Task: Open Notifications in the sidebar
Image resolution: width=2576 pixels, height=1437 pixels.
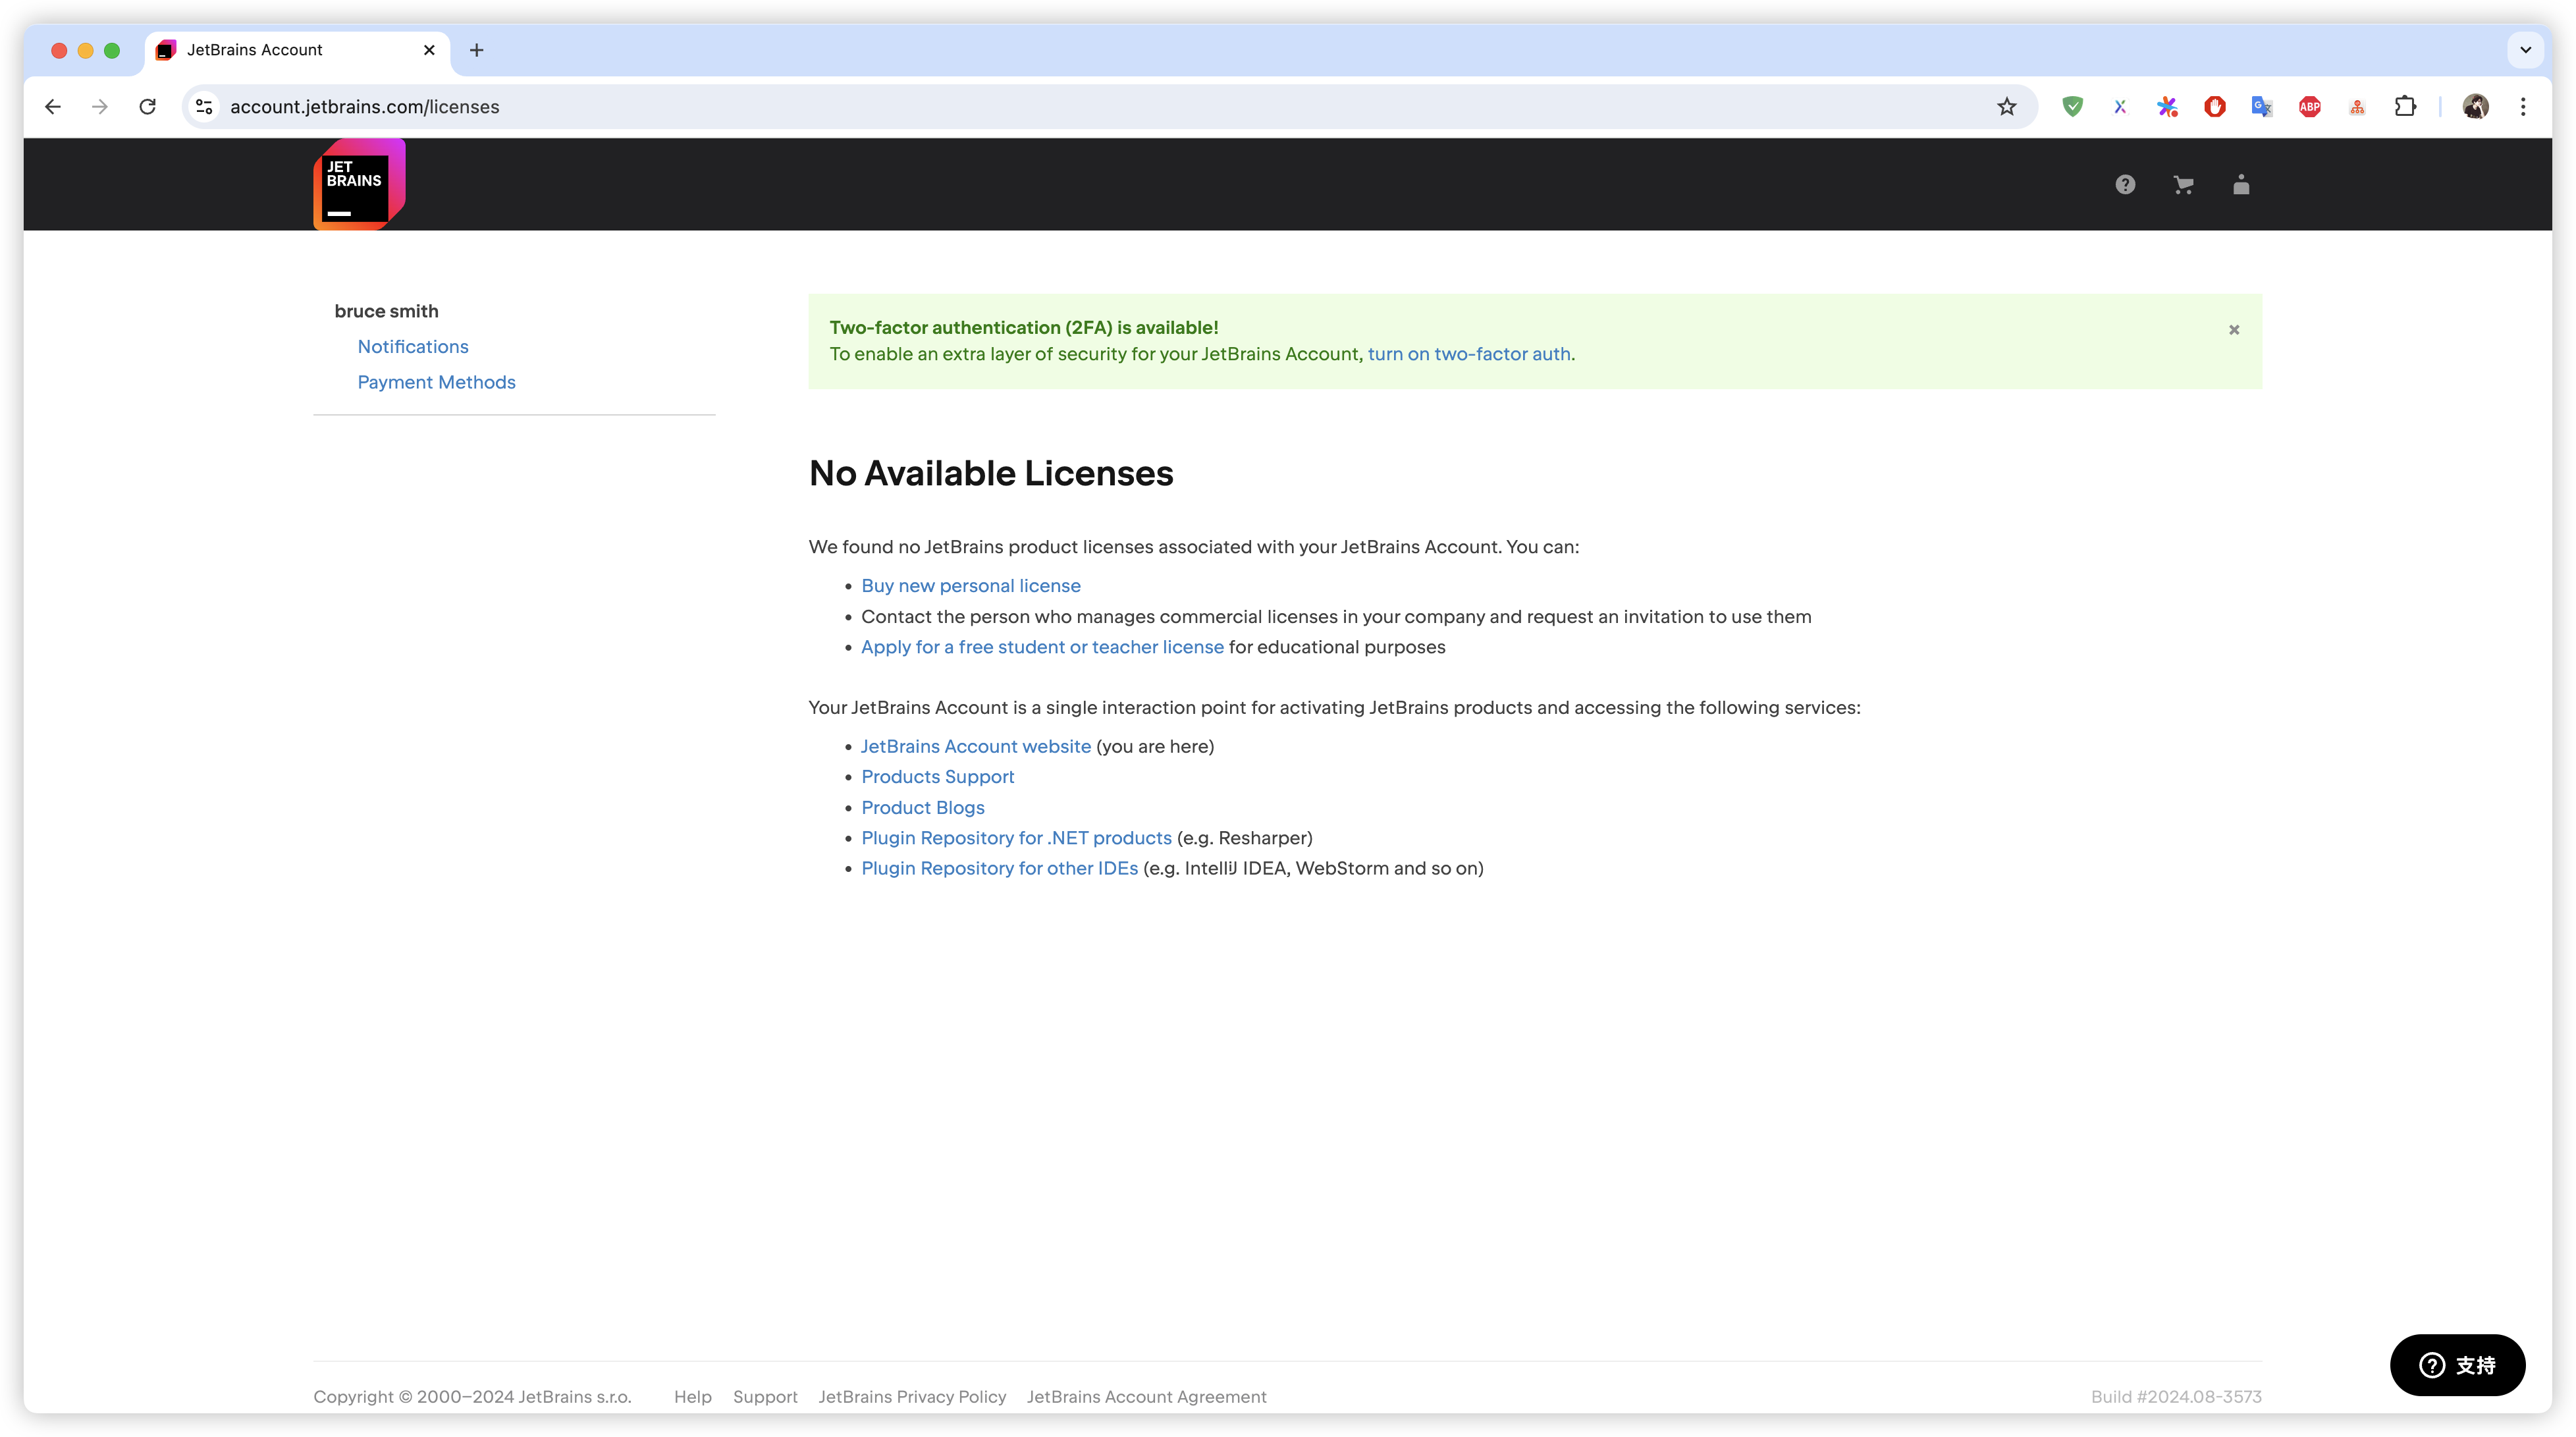Action: click(x=412, y=347)
